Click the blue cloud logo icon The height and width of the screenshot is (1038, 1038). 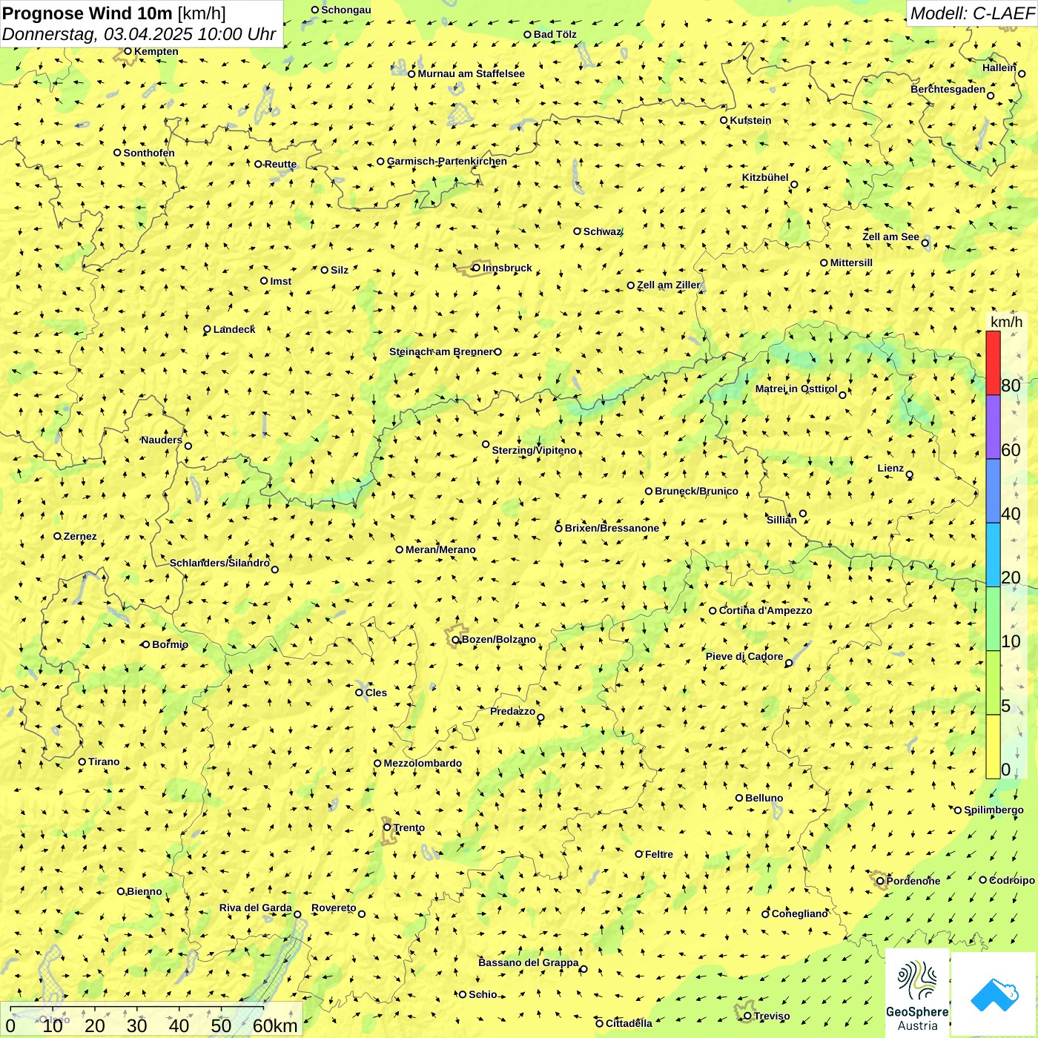[994, 994]
